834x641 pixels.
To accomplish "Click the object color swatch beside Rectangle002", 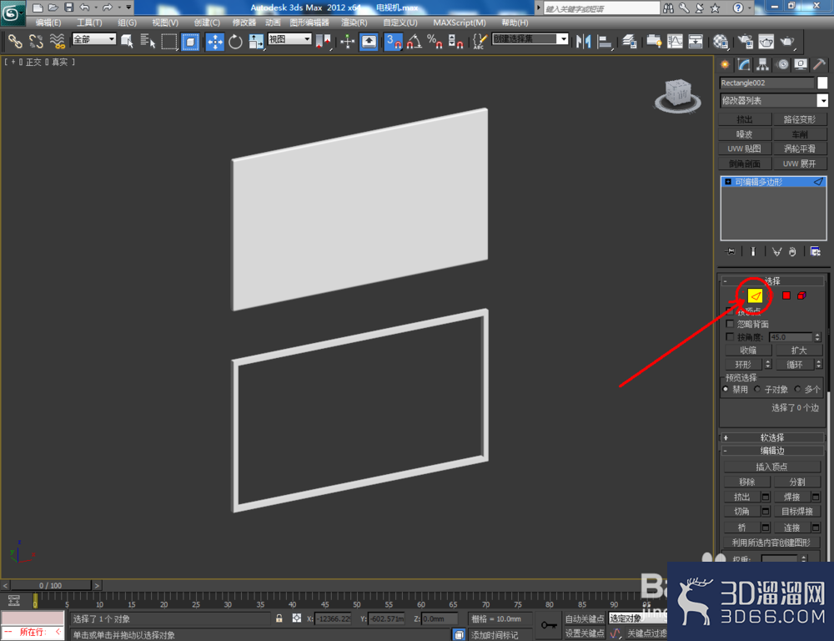I will pyautogui.click(x=822, y=83).
